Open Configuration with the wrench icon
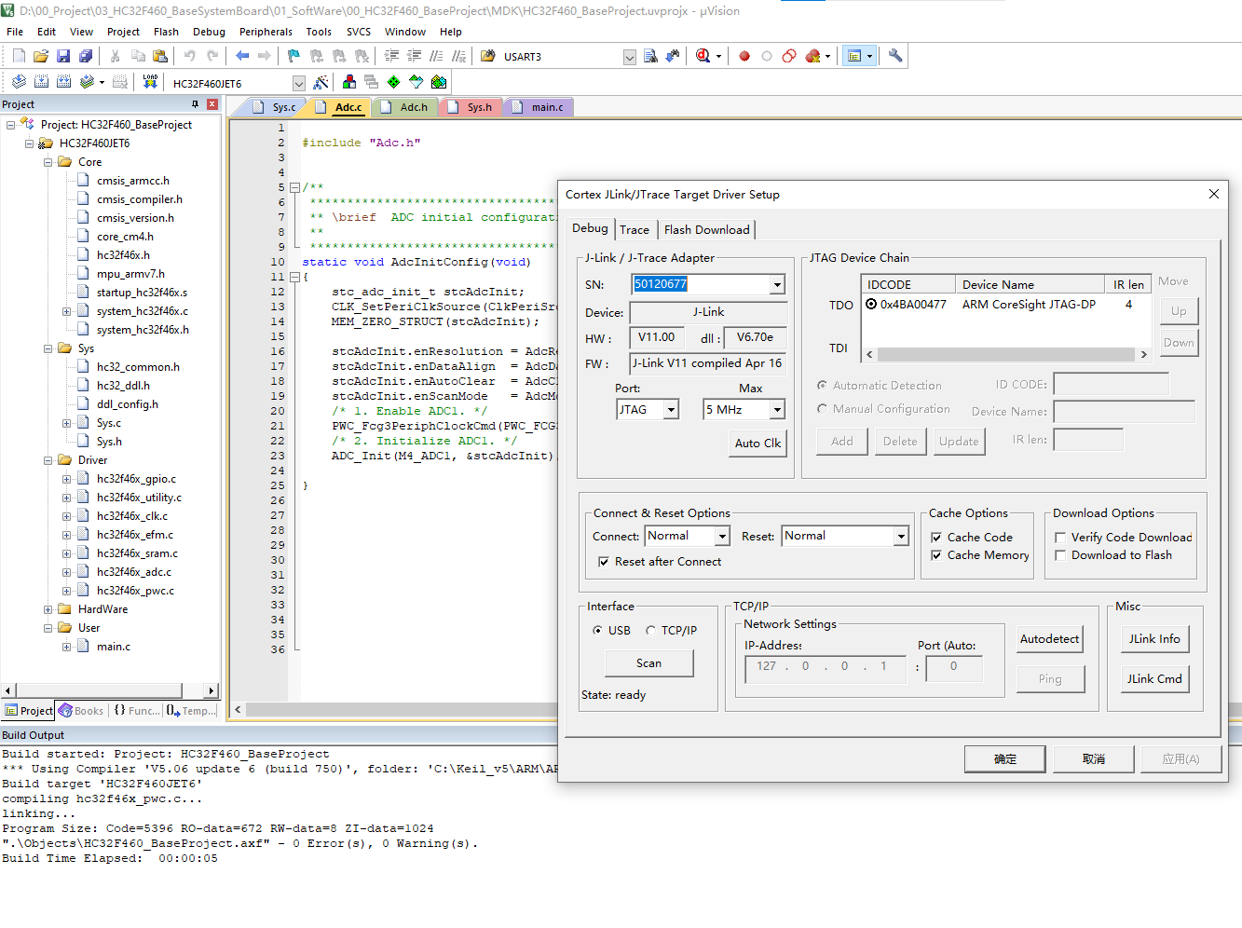 pyautogui.click(x=895, y=56)
